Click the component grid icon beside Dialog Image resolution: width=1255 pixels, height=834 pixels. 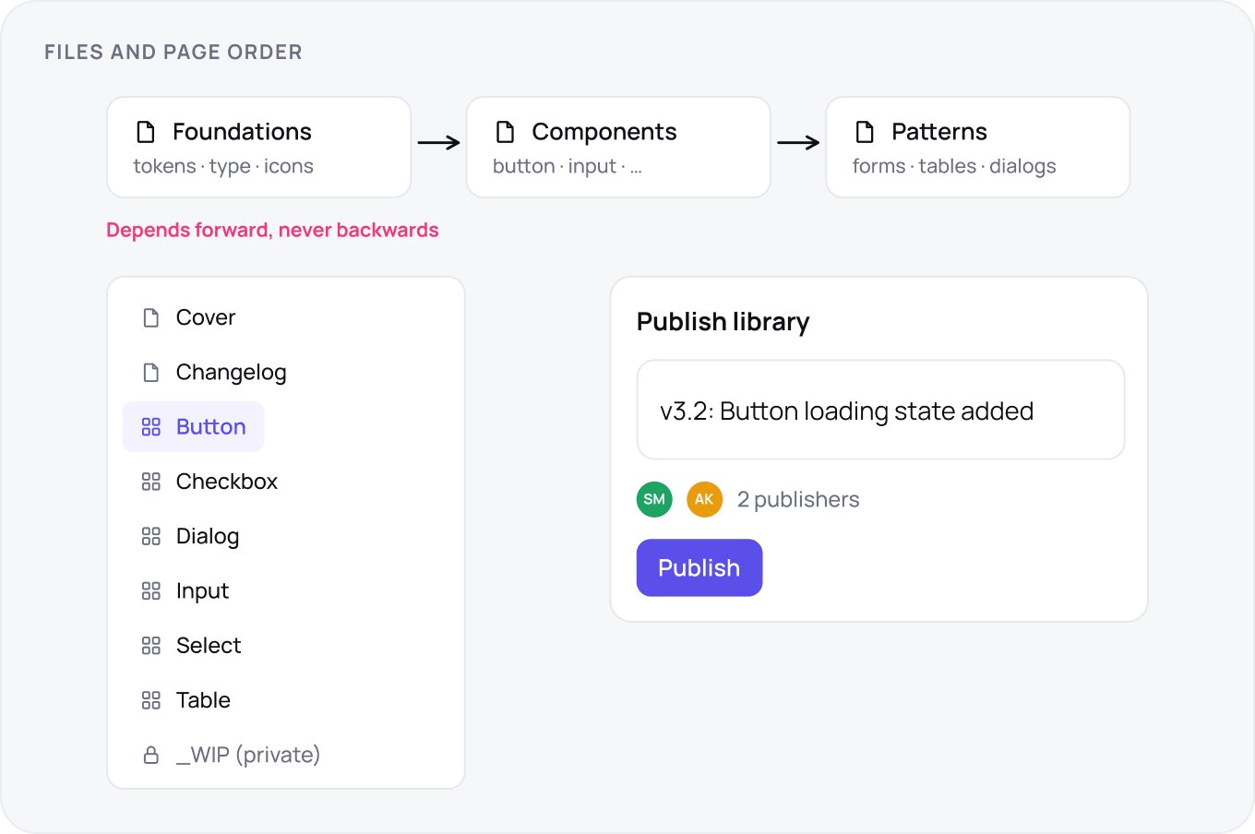click(x=151, y=537)
